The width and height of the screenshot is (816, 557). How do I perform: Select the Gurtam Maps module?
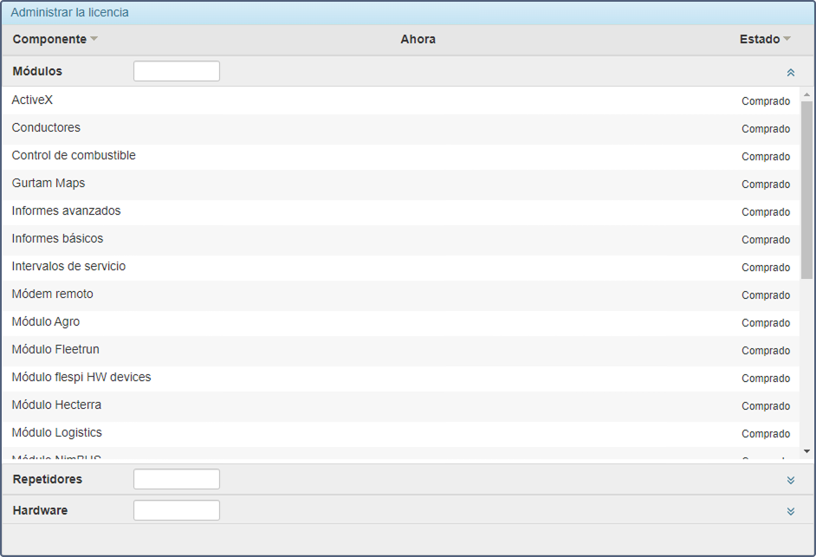[x=49, y=184]
